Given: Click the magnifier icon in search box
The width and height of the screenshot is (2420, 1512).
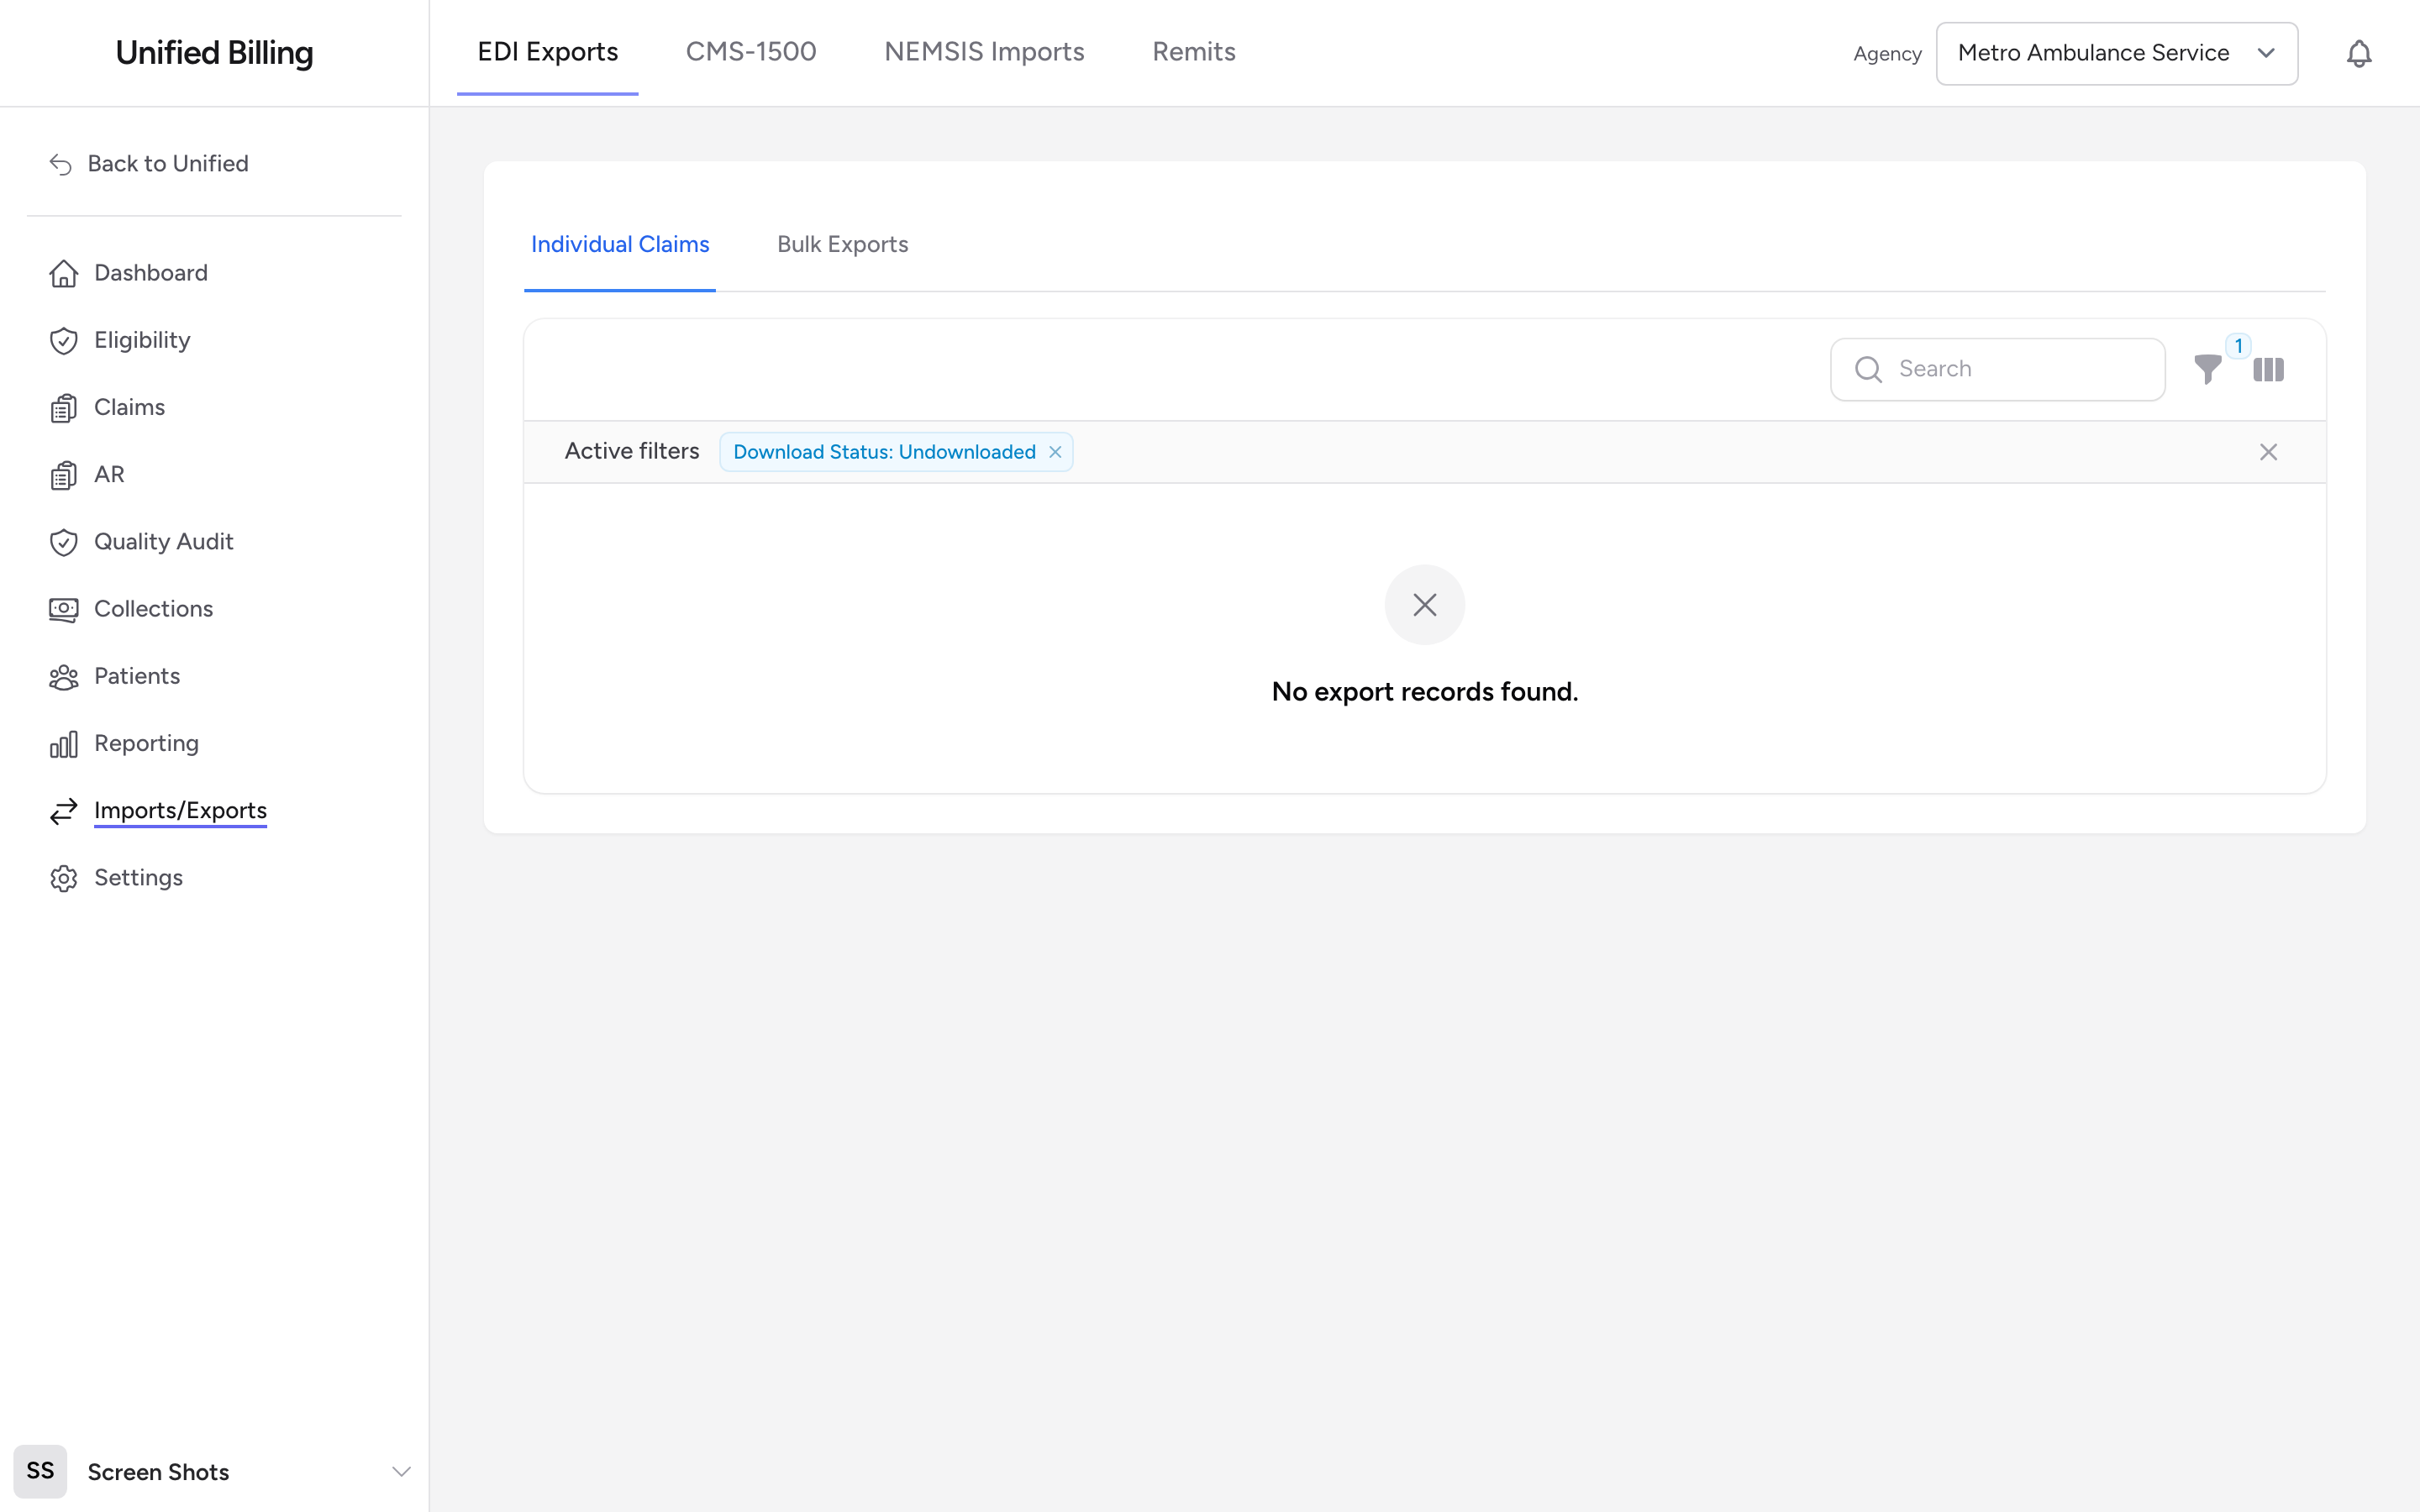Looking at the screenshot, I should click(x=1868, y=369).
